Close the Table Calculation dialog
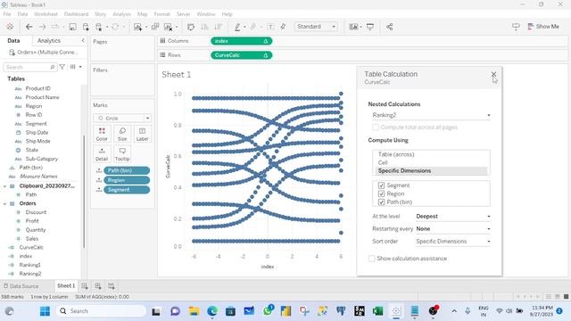This screenshot has width=571, height=321. click(493, 74)
